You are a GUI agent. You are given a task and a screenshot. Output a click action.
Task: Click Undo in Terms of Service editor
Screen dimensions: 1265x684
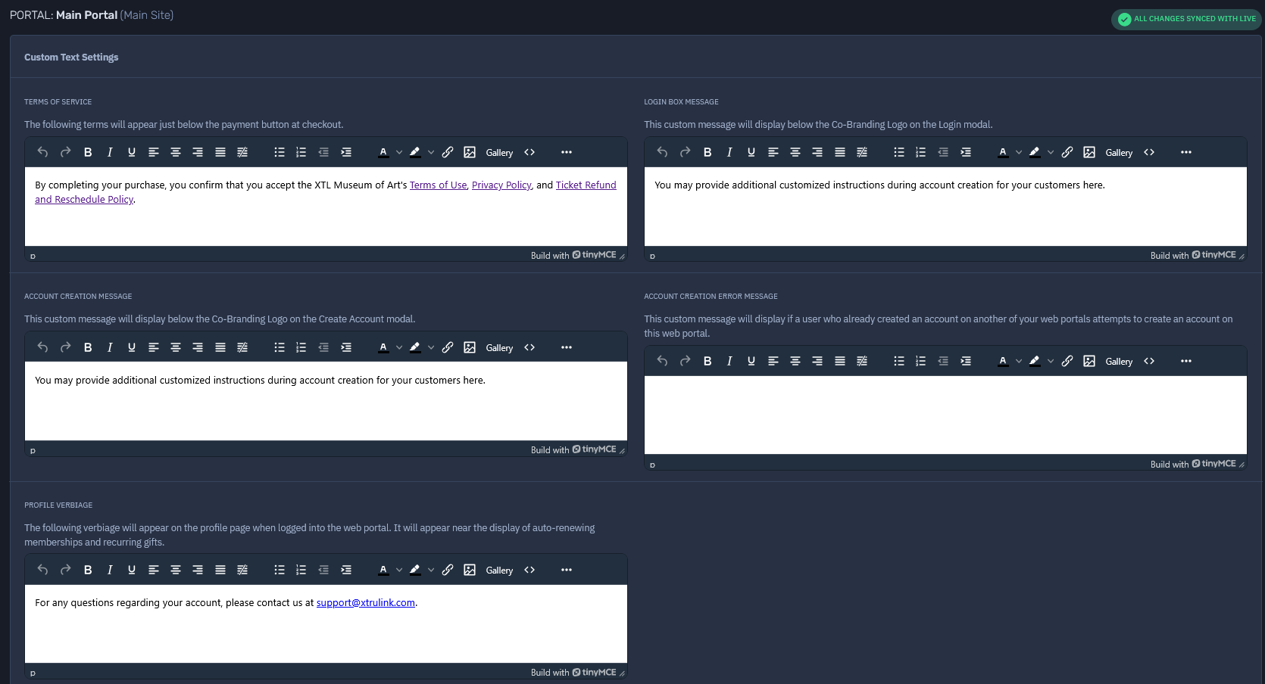43,152
